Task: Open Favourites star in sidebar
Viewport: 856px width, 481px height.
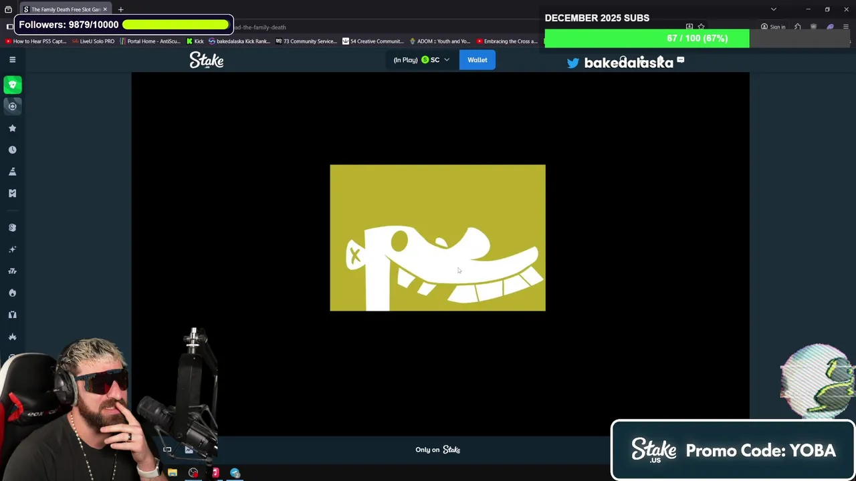Action: 12,128
